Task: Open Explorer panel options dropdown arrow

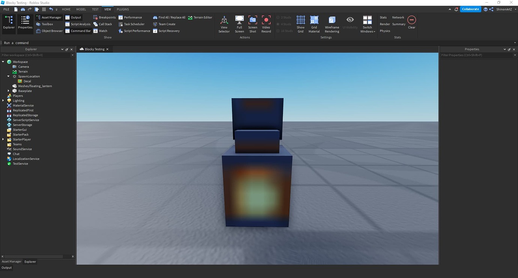Action: tap(62, 49)
